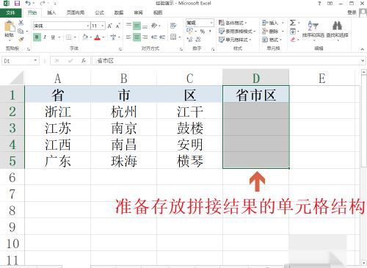
Task: Open the File tab
Action: pyautogui.click(x=10, y=12)
